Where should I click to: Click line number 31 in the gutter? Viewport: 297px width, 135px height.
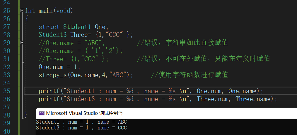click(7, 59)
